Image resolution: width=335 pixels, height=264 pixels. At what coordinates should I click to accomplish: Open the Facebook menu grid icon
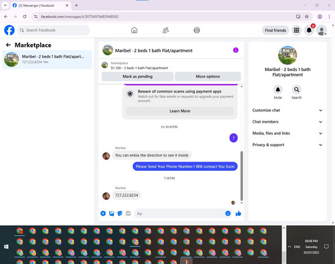296,30
